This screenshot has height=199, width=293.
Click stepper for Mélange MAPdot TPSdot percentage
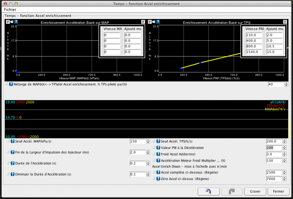[286, 85]
